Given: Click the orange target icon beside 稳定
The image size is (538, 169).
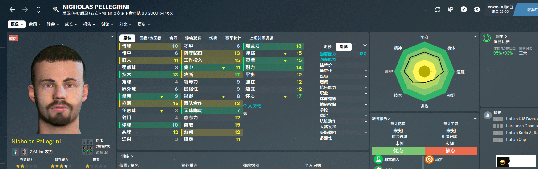Looking at the screenshot, I should 429,159.
